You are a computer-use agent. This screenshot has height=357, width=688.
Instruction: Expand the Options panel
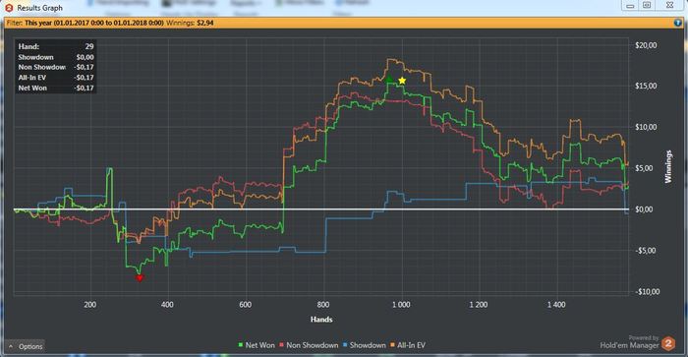[25, 346]
